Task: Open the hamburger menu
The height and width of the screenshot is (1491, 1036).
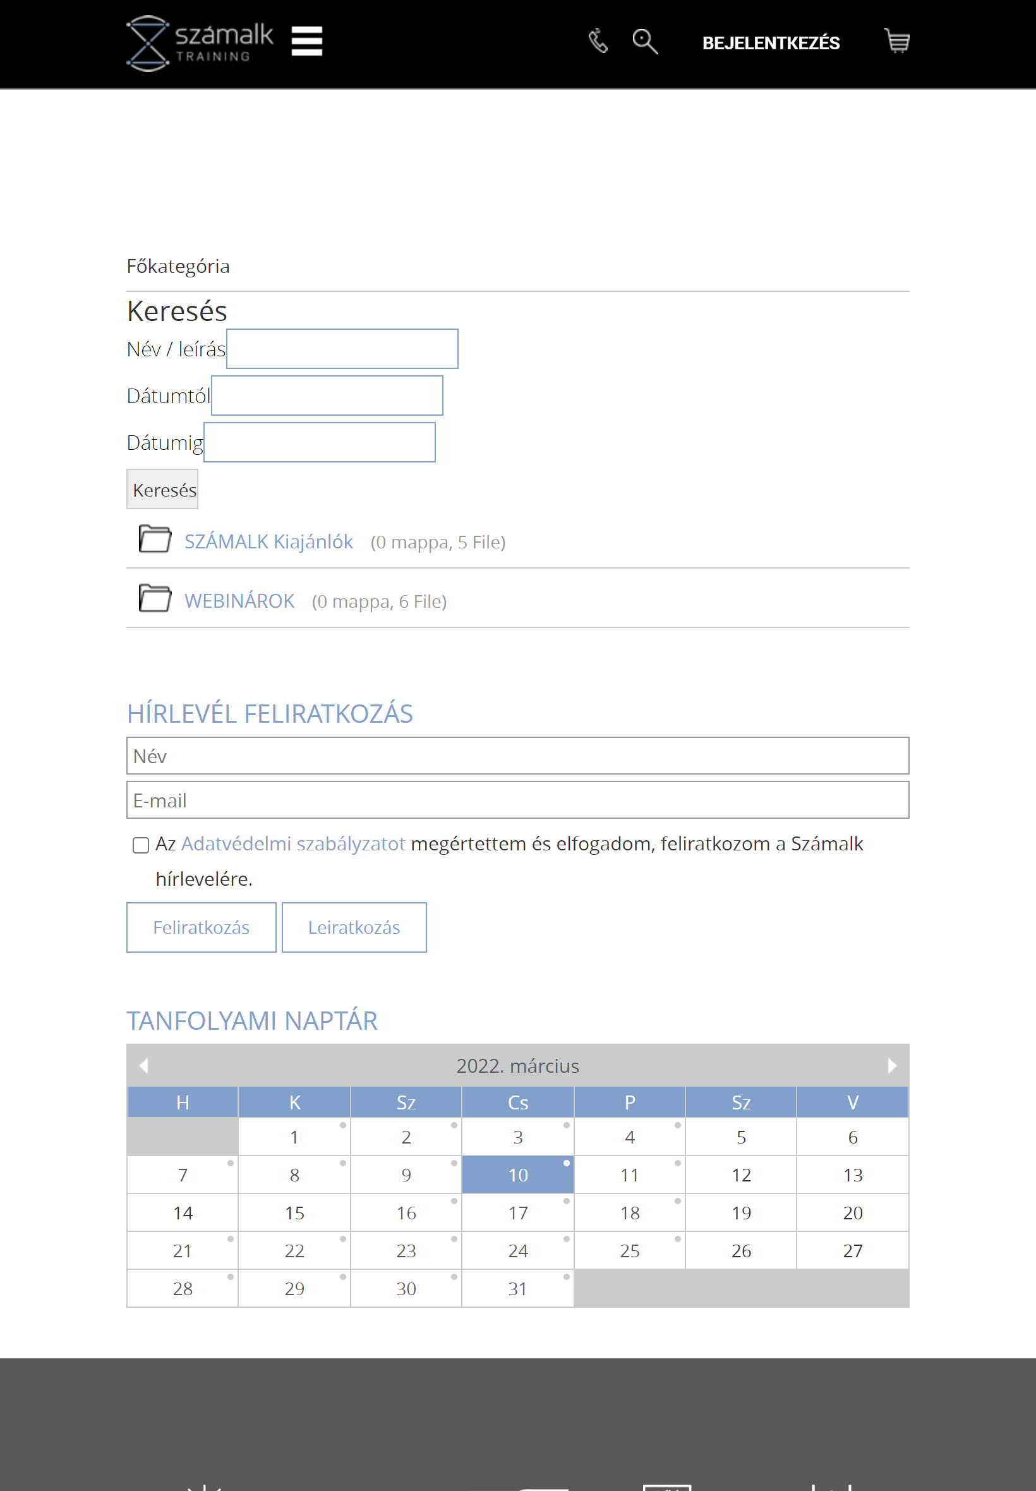Action: point(306,41)
